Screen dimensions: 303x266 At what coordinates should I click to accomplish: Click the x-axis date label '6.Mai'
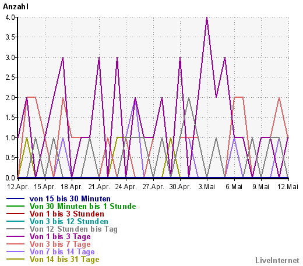[x=234, y=187]
